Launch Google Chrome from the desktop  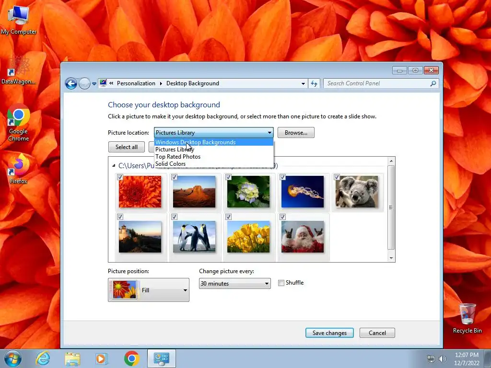point(19,123)
